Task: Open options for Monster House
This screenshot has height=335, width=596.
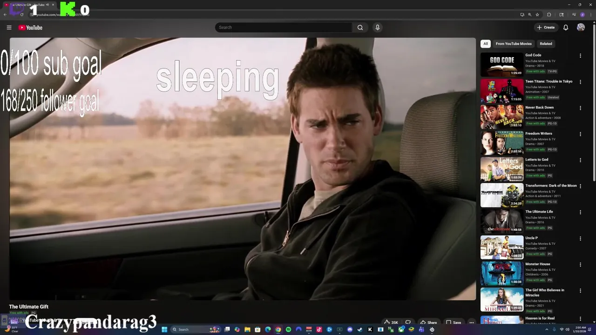Action: click(580, 265)
